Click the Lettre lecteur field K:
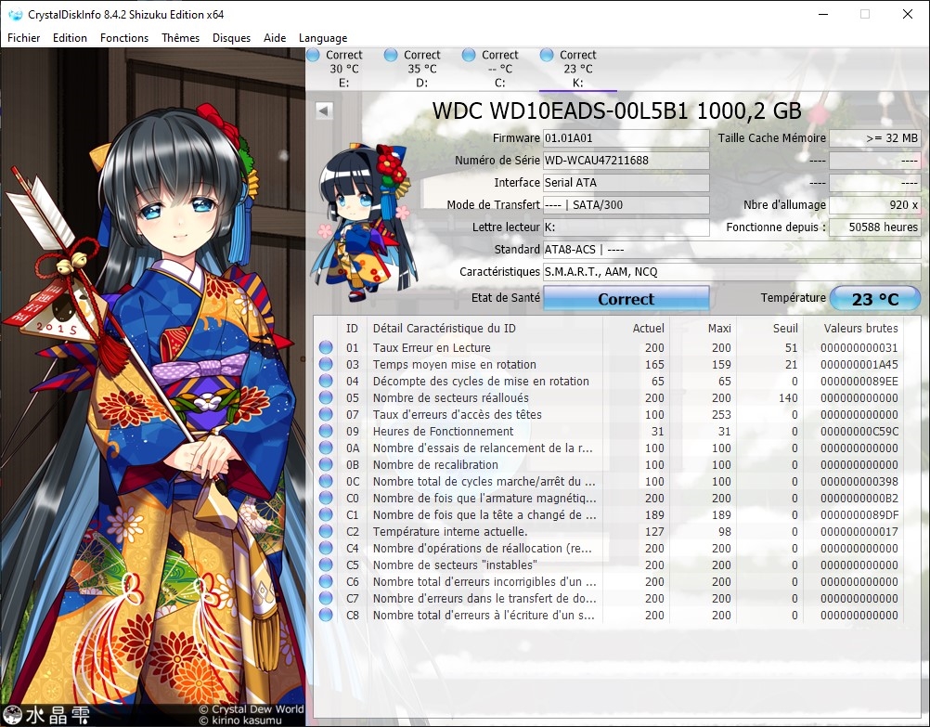This screenshot has width=930, height=727. 626,227
